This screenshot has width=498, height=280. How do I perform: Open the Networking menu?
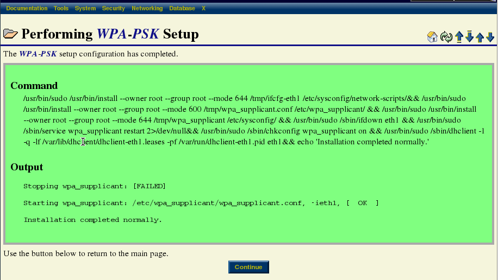(x=147, y=8)
